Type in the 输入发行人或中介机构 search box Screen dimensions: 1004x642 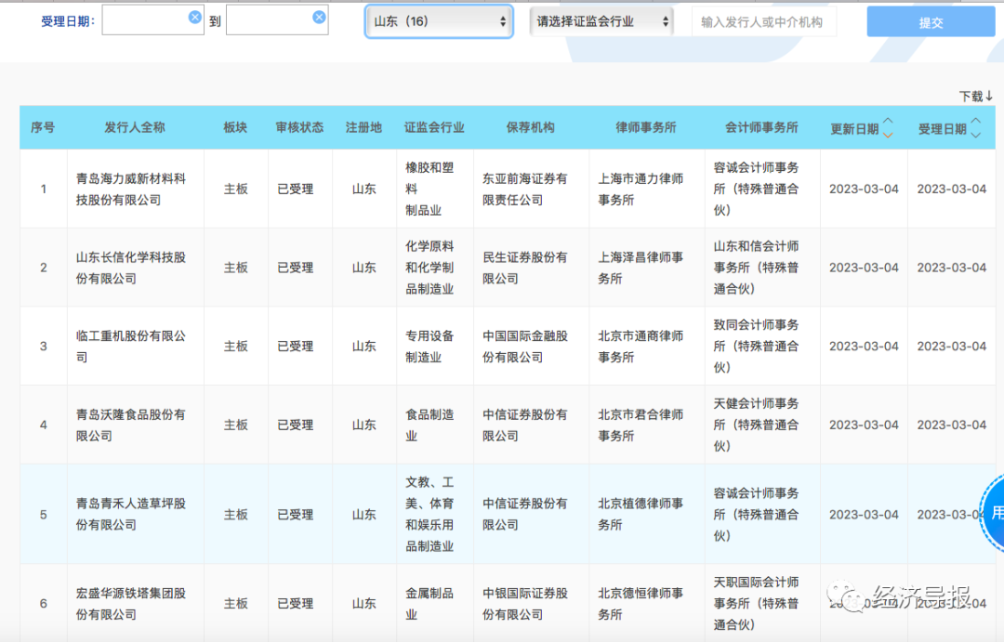pyautogui.click(x=763, y=21)
